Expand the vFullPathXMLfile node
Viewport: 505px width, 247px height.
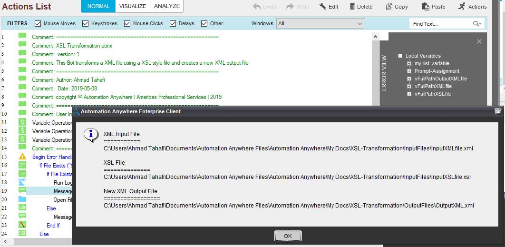point(409,87)
